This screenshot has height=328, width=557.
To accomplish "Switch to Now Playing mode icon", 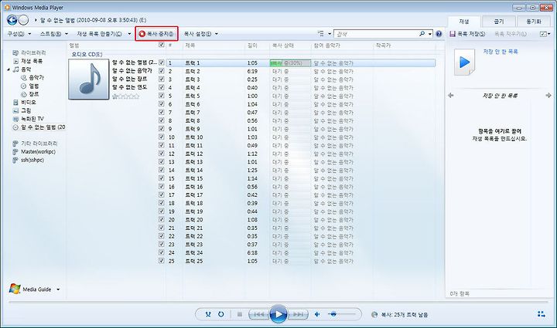I will tap(541, 314).
